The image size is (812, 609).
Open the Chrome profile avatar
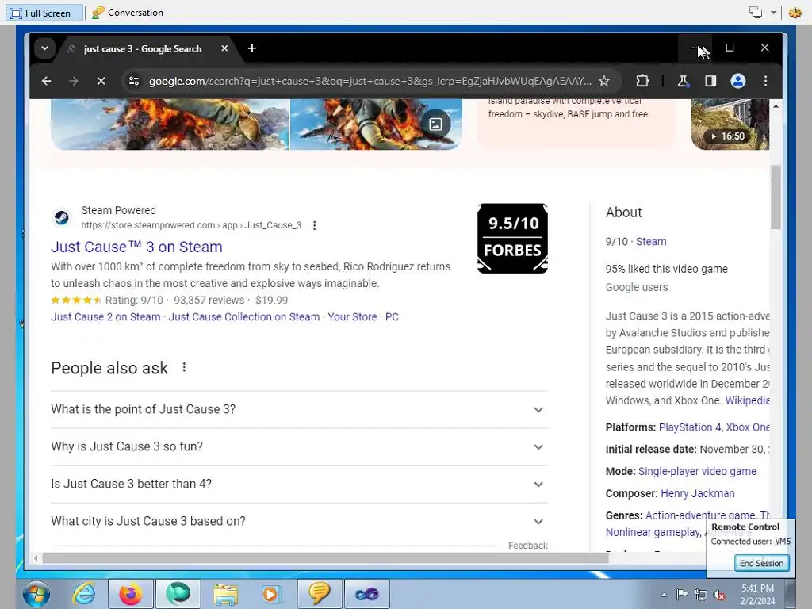coord(738,81)
